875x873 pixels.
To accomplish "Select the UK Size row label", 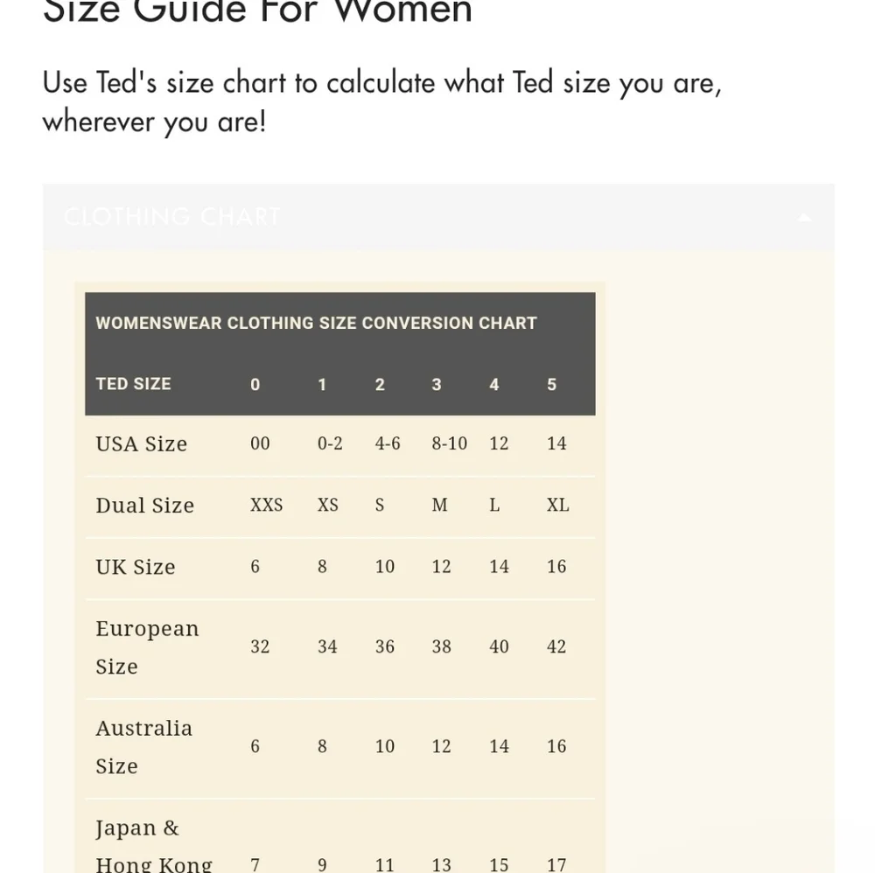I will click(x=135, y=567).
